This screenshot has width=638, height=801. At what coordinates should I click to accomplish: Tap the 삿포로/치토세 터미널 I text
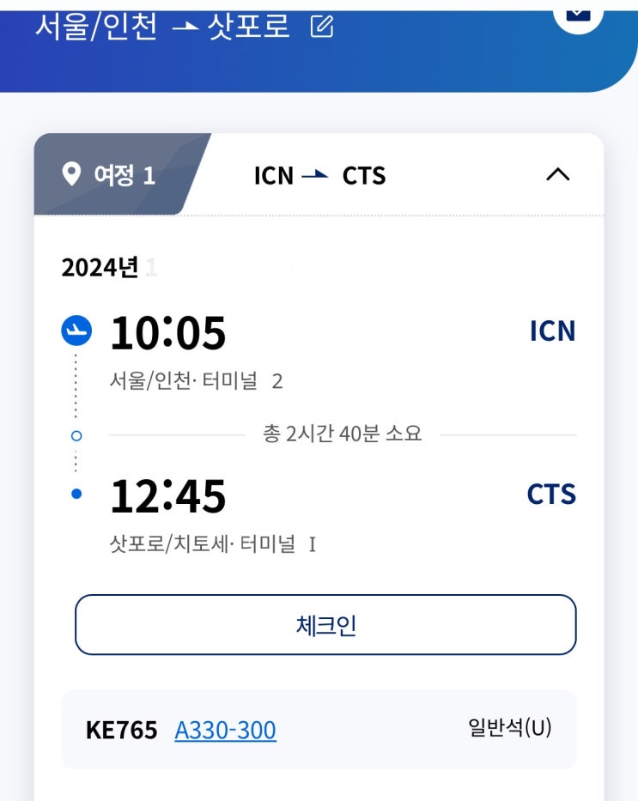tap(213, 543)
